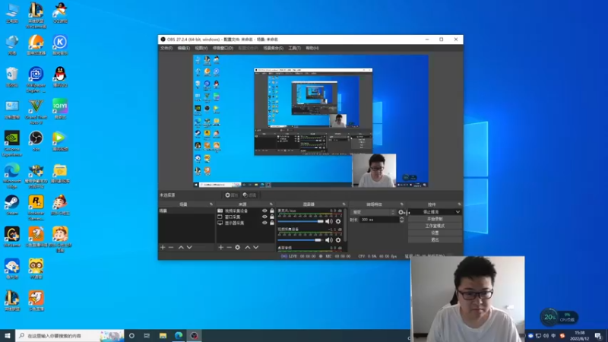Open Steam desktop shortcut
608x342 pixels.
point(12,205)
